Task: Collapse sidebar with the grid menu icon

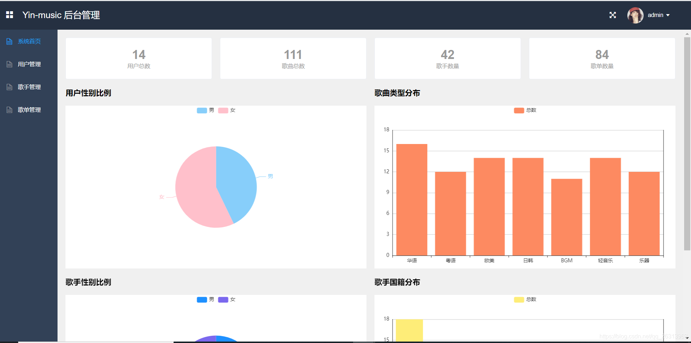Action: point(10,15)
